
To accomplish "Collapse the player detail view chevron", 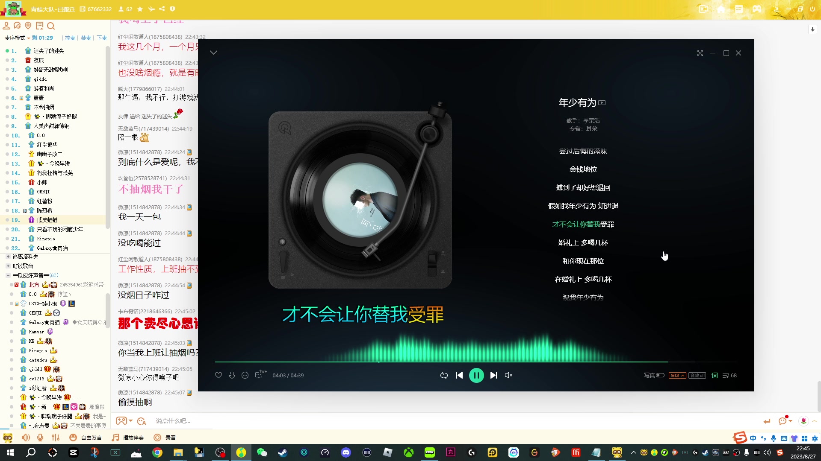I will point(214,53).
